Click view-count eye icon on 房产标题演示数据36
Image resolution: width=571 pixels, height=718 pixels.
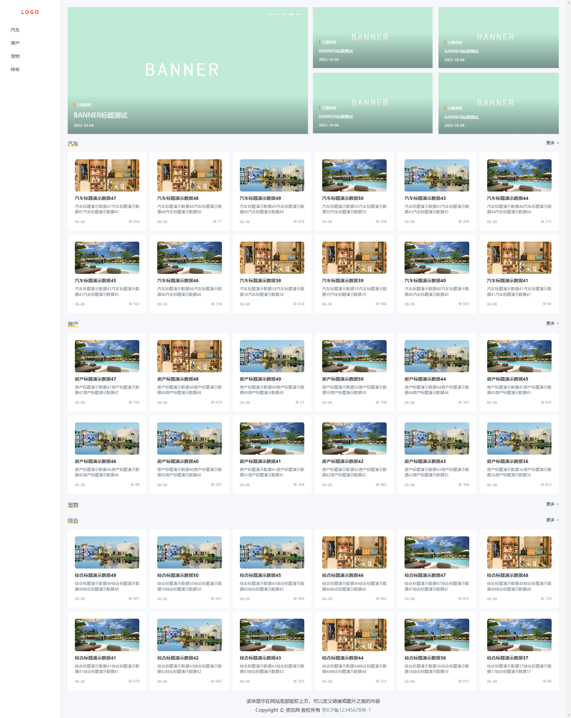coord(542,484)
